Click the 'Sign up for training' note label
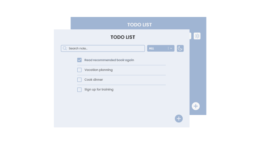 tap(99, 90)
